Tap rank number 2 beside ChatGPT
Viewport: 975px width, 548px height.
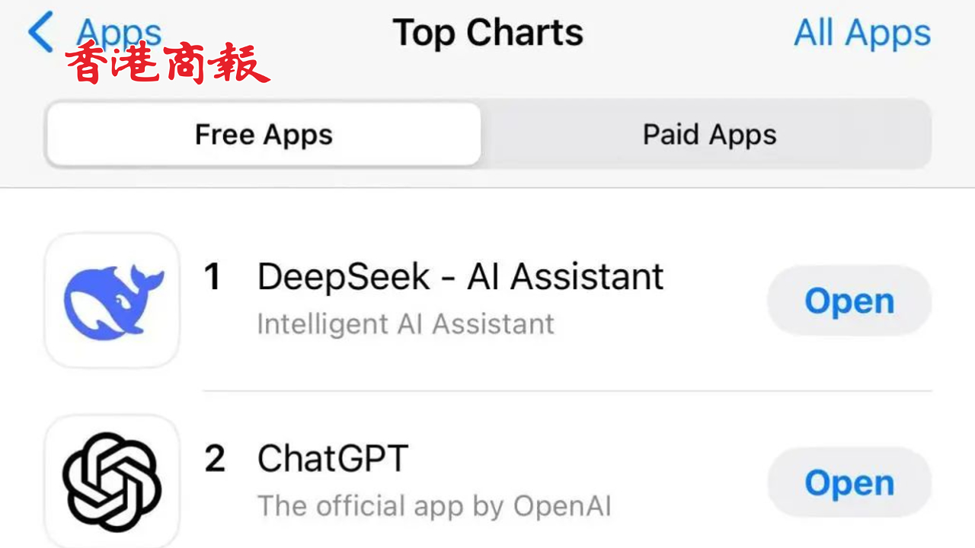pos(214,459)
